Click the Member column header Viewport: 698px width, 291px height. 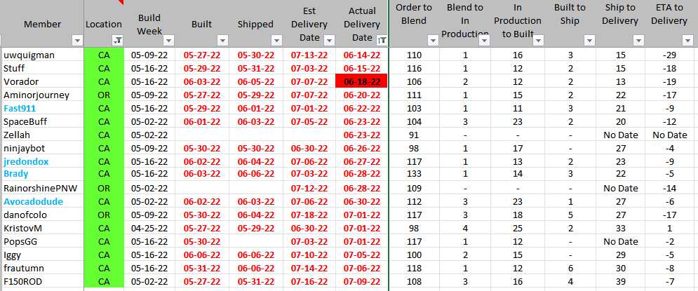pyautogui.click(x=42, y=24)
